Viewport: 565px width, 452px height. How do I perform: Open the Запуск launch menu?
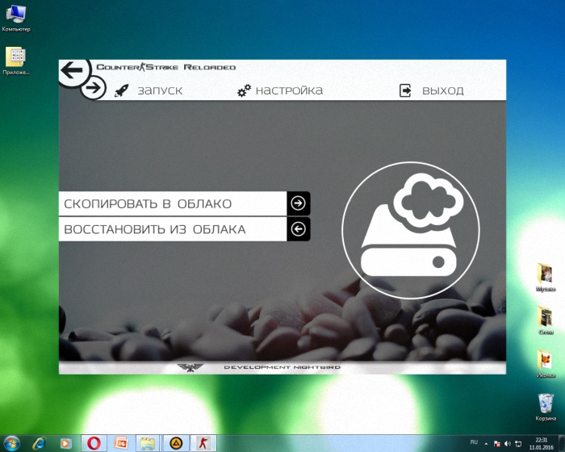(160, 90)
